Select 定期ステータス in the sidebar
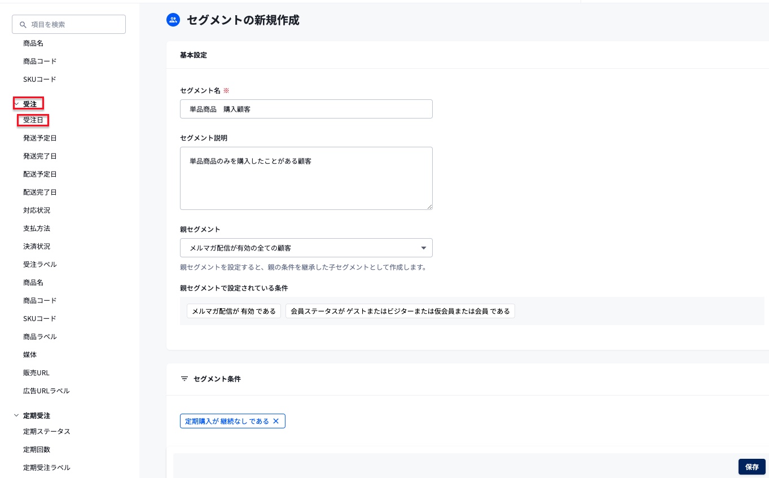The width and height of the screenshot is (769, 478). pos(47,431)
